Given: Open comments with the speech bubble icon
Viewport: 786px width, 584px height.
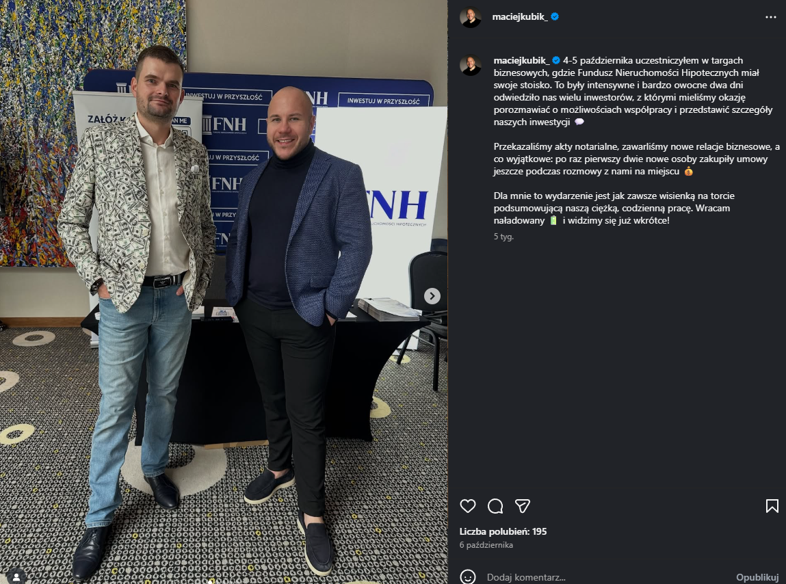Looking at the screenshot, I should tap(495, 506).
